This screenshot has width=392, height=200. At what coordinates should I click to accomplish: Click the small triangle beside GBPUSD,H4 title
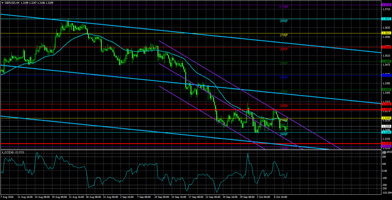(2, 4)
